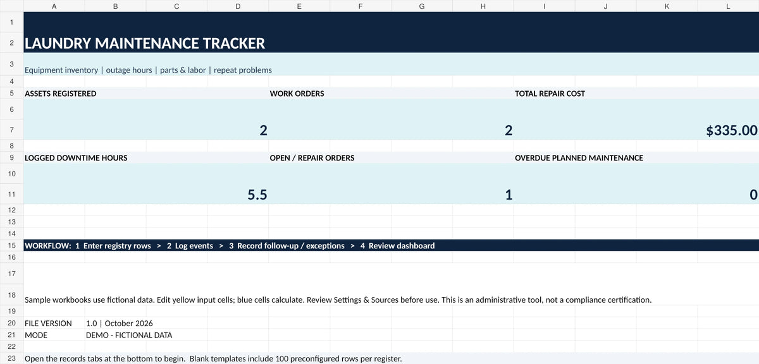Image resolution: width=759 pixels, height=364 pixels.
Task: Select row 1 header
Action: click(11, 23)
